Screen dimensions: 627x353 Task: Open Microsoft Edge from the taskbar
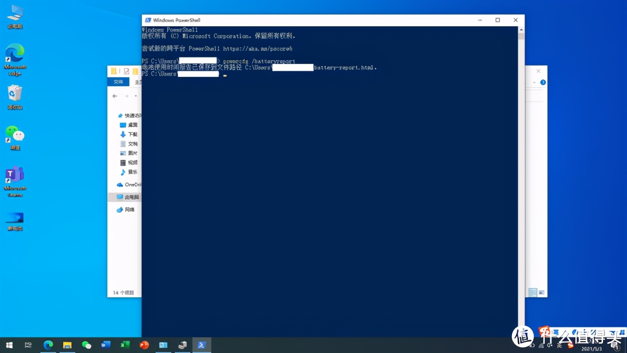pyautogui.click(x=48, y=345)
